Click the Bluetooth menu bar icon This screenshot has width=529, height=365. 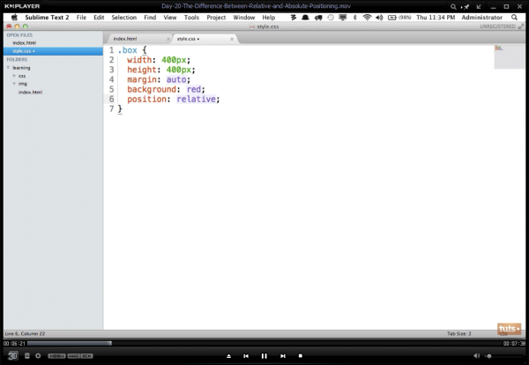(x=355, y=18)
